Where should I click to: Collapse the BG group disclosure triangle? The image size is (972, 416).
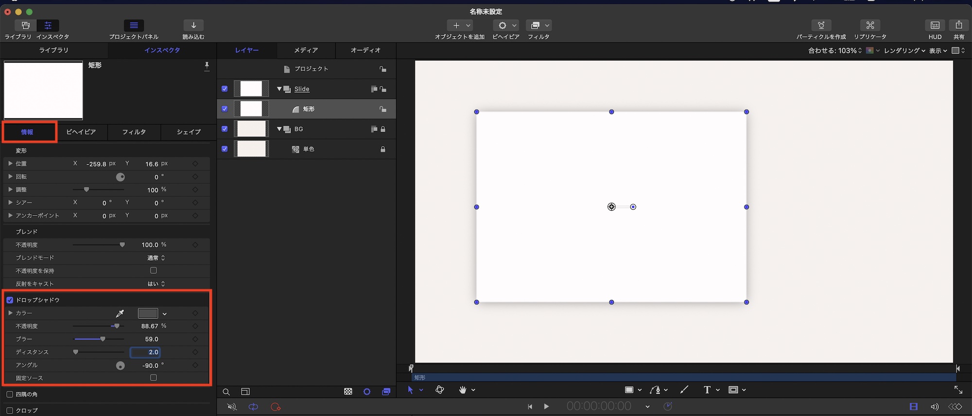(279, 129)
